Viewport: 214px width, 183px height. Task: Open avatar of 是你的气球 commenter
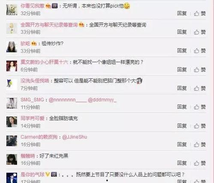point(12,178)
